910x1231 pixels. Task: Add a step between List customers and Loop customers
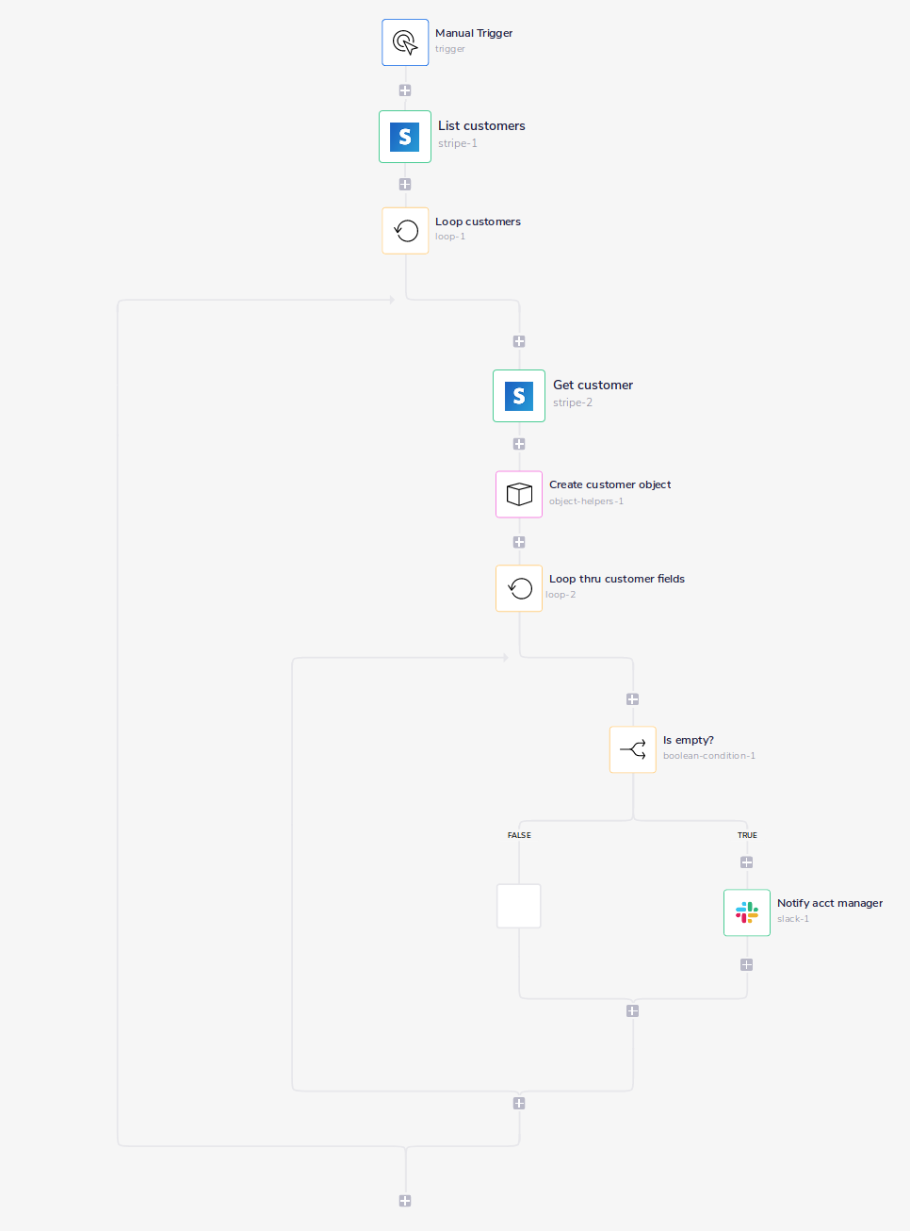point(405,184)
